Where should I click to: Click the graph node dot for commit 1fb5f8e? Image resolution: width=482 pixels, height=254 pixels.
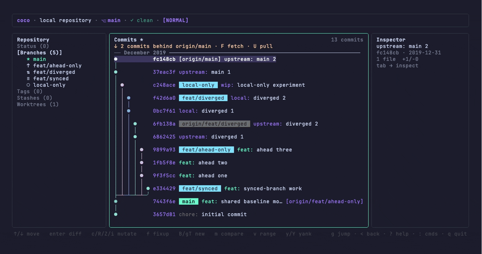pos(142,163)
